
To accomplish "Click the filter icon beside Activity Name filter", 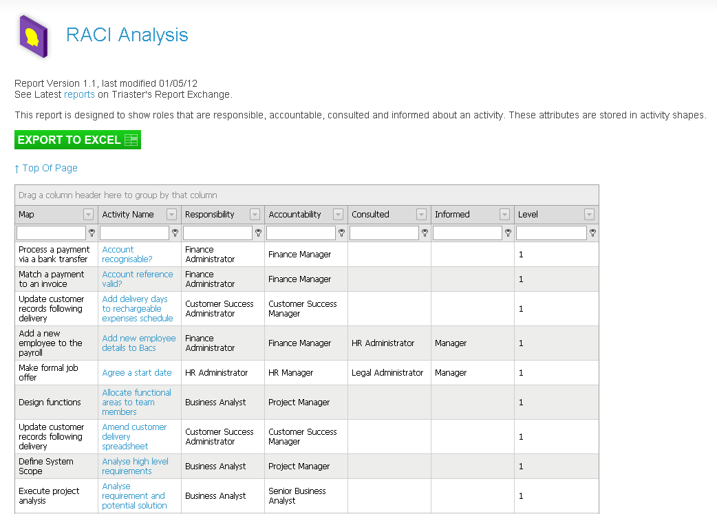I will point(175,233).
